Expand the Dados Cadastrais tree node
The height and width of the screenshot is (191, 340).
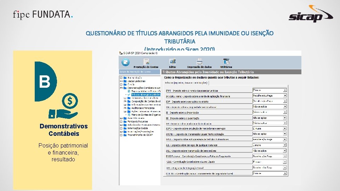(x=121, y=81)
